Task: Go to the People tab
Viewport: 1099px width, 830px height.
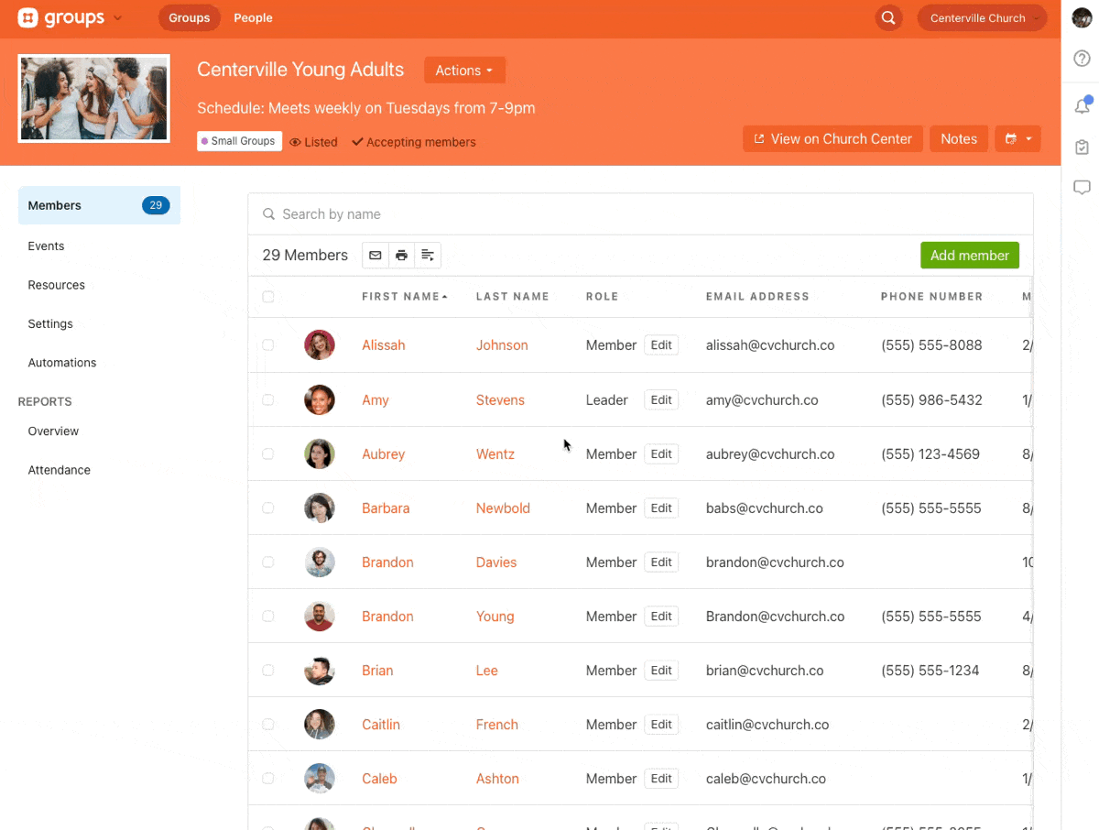Action: click(x=253, y=17)
